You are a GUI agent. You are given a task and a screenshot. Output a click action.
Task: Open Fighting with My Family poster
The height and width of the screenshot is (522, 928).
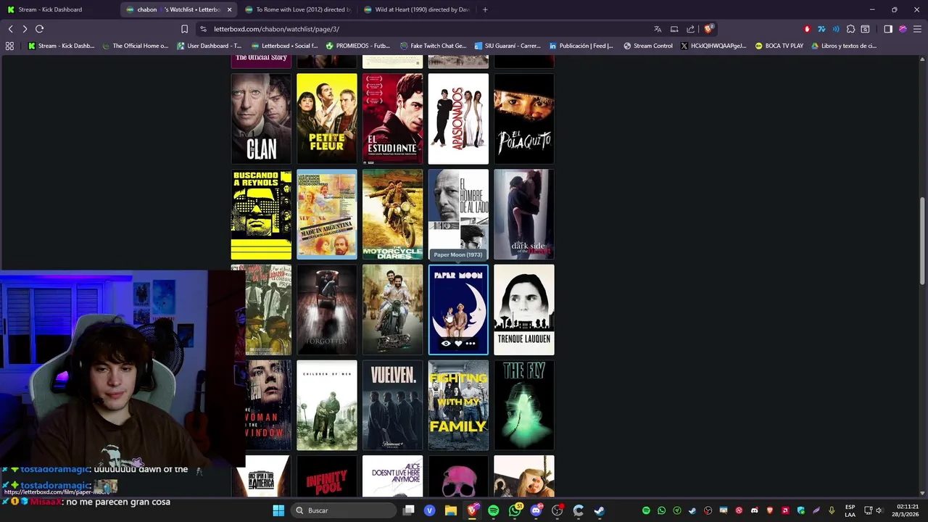pos(458,405)
